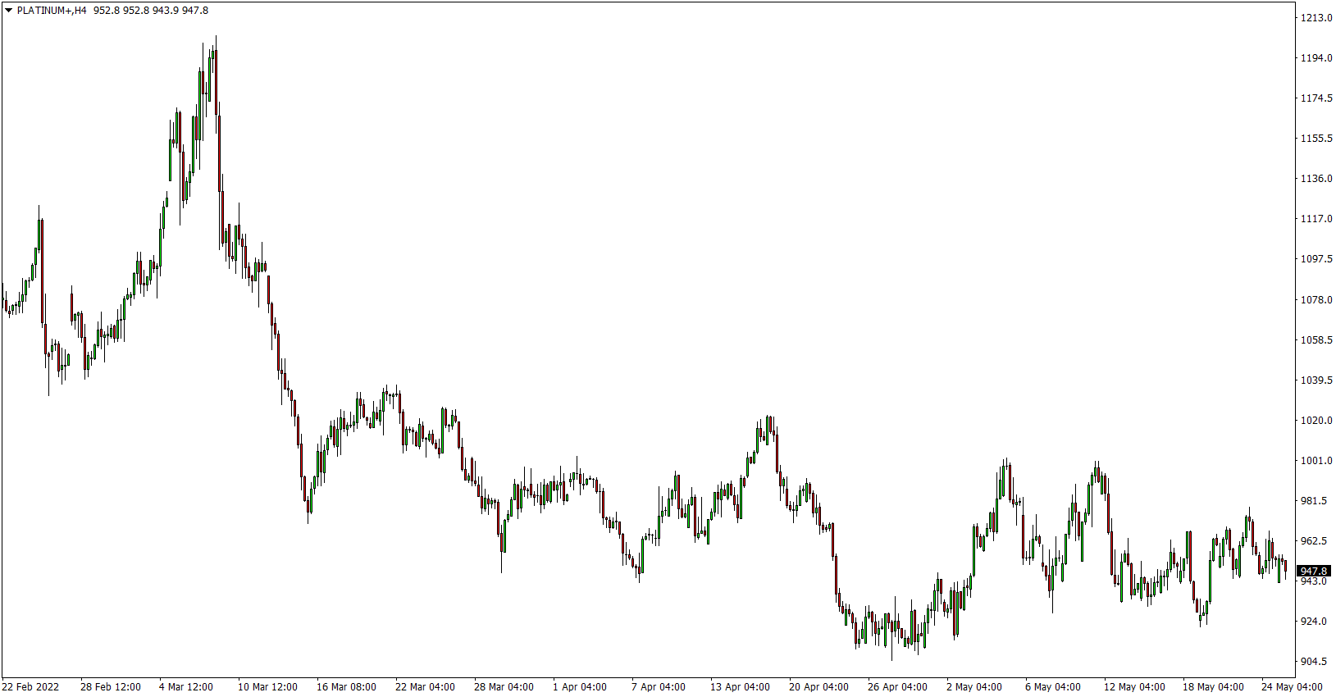Click the 22 Mar 04:00 time label
Viewport: 1336px width, 697px height.
pos(426,687)
